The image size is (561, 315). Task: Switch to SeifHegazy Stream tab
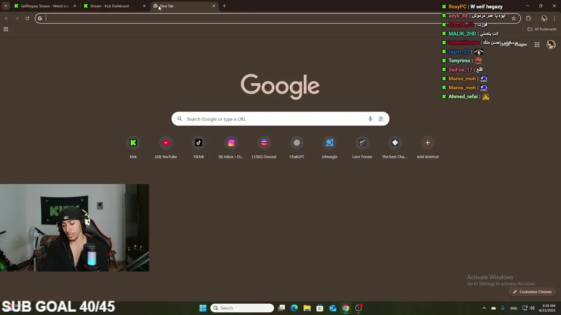45,6
